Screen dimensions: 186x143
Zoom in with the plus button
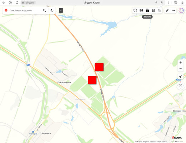181,63
